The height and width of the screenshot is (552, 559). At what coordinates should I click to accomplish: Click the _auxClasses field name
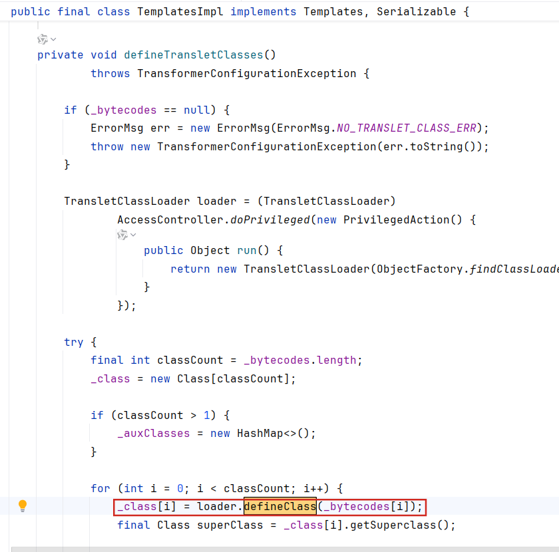point(154,434)
